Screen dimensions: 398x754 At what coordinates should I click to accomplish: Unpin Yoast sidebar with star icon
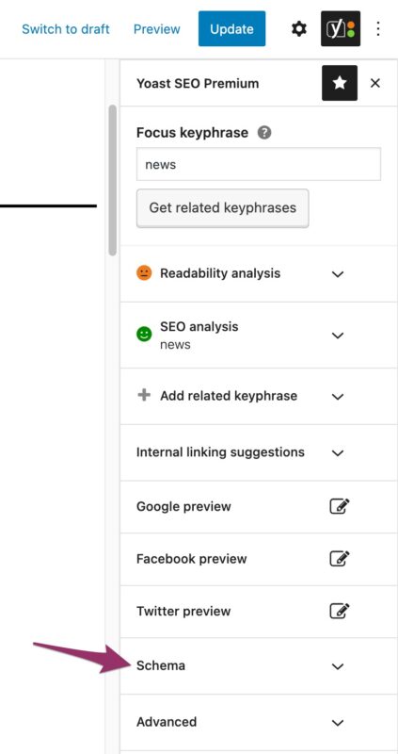click(x=340, y=83)
